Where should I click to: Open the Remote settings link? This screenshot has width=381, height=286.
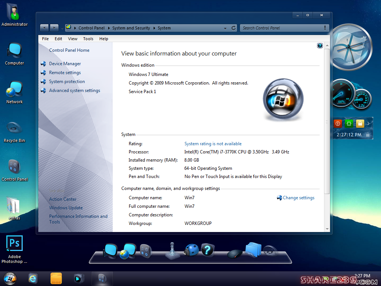65,73
